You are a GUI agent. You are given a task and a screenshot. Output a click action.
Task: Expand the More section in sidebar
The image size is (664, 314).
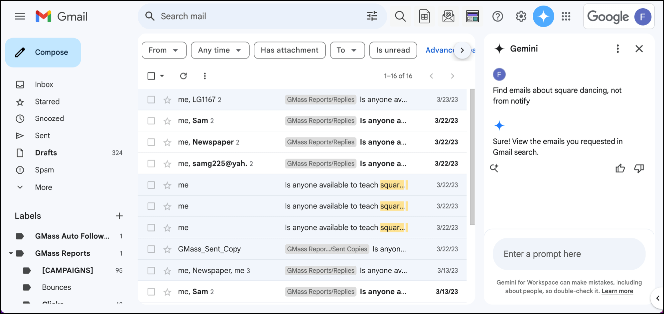(44, 187)
